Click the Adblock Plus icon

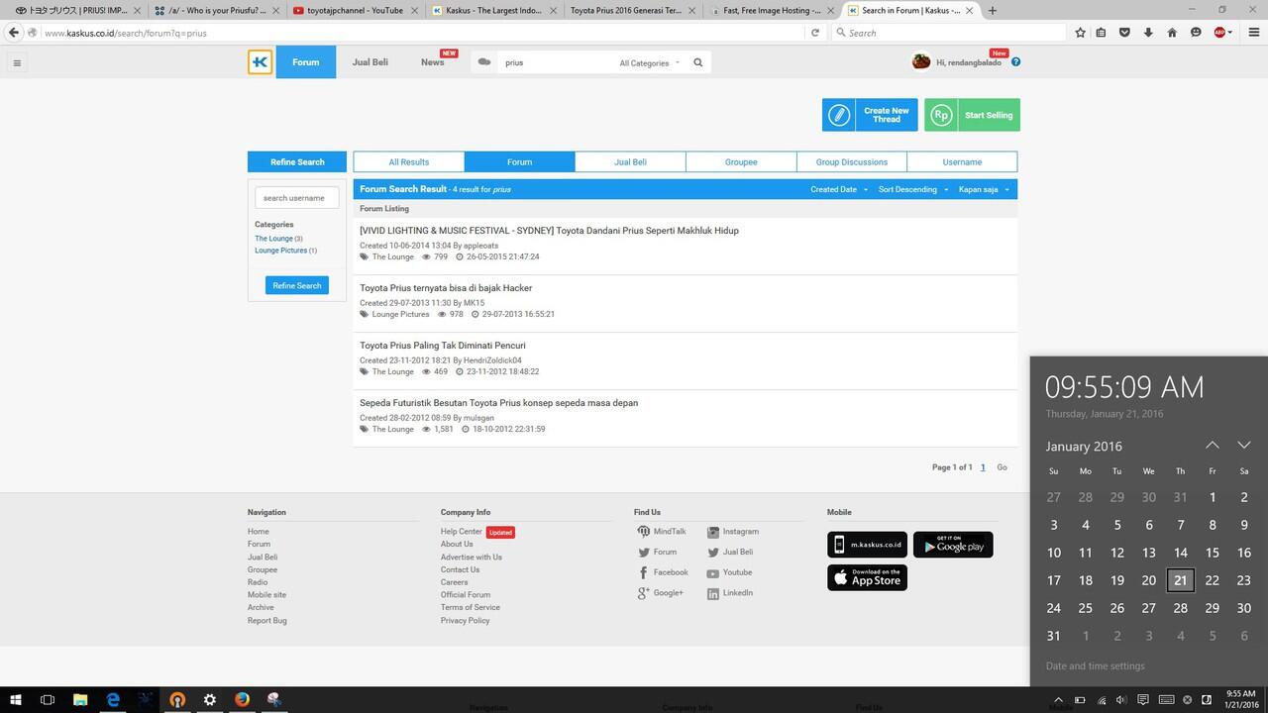1219,33
